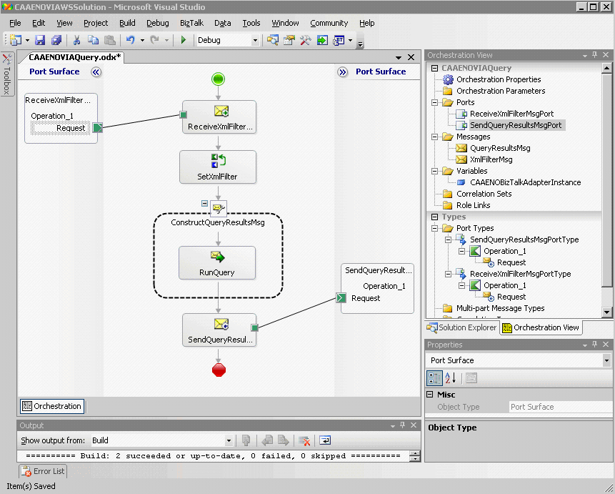This screenshot has width=615, height=494.
Task: Open Toolbox toolbar icon with tools
Action: [x=306, y=40]
